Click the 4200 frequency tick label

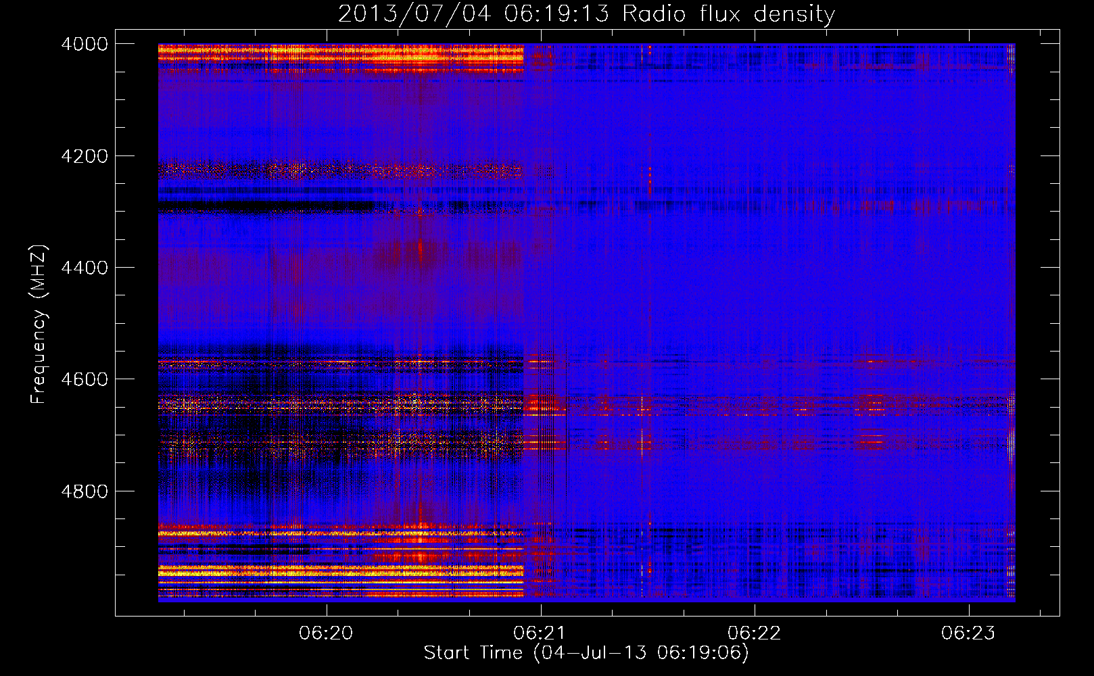[85, 156]
